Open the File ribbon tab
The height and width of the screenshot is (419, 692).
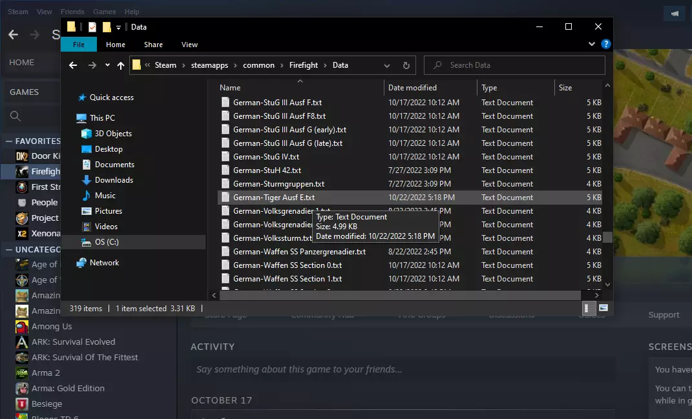[x=79, y=45]
